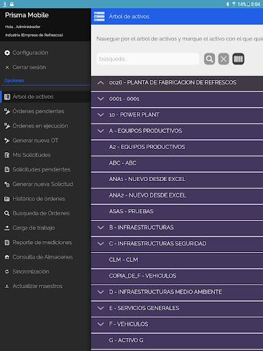Click the Árbol de activos sidebar icon
The image size is (263, 351).
click(7, 97)
